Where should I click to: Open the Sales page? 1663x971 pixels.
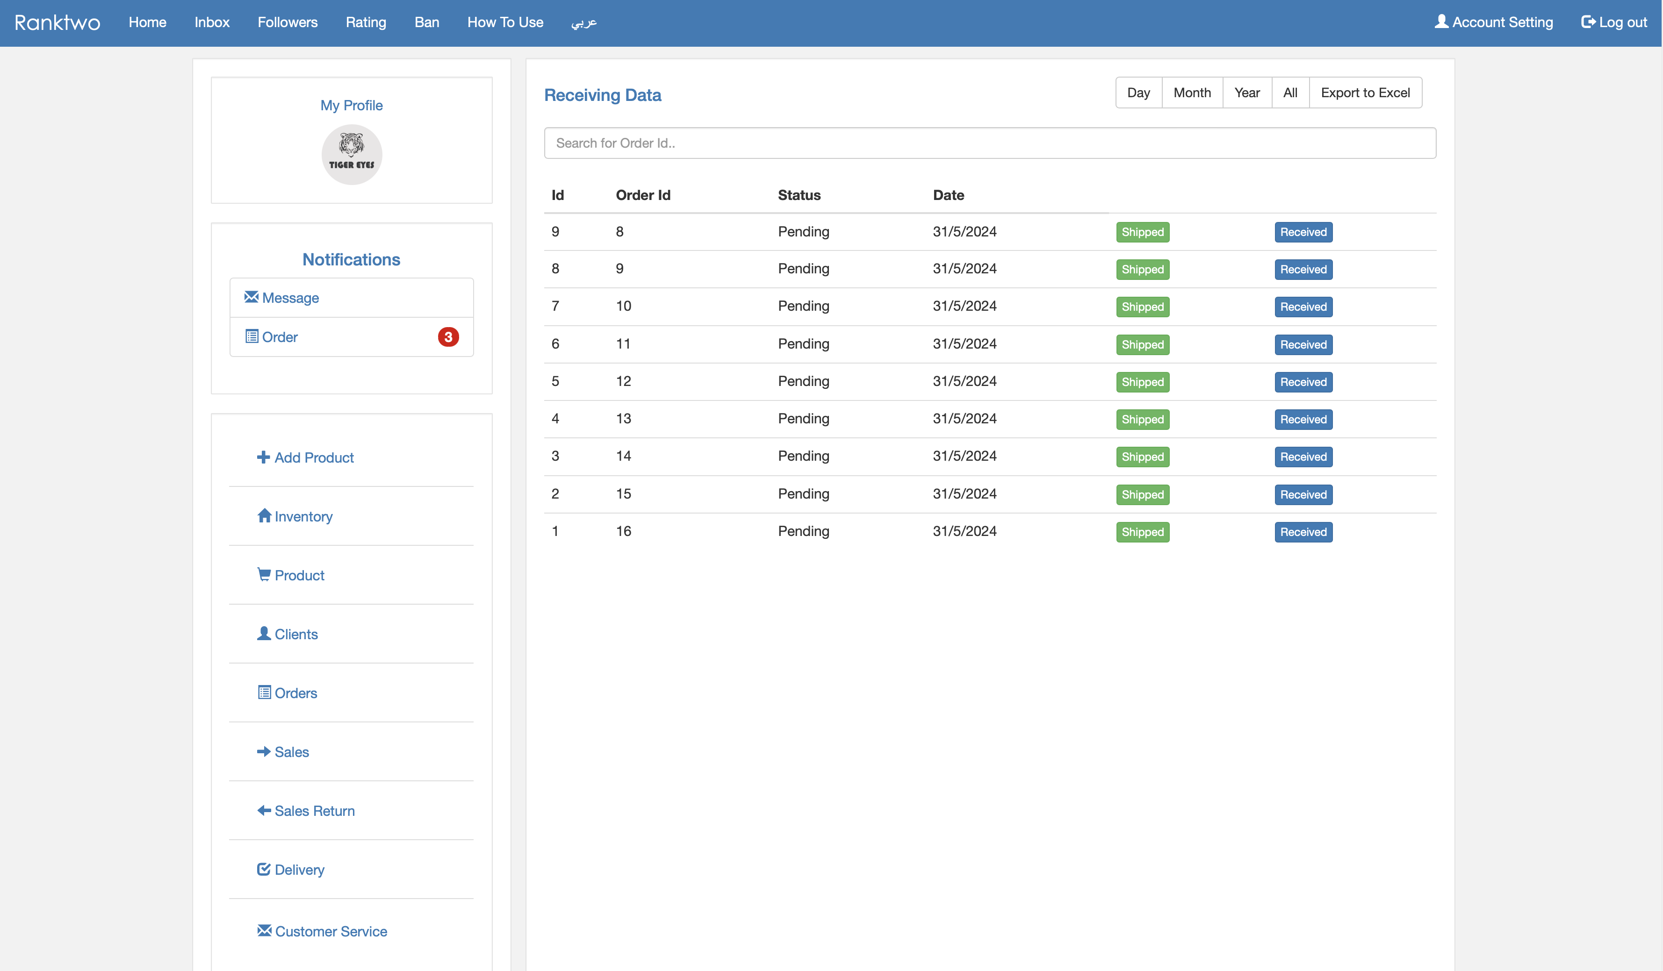coord(283,752)
